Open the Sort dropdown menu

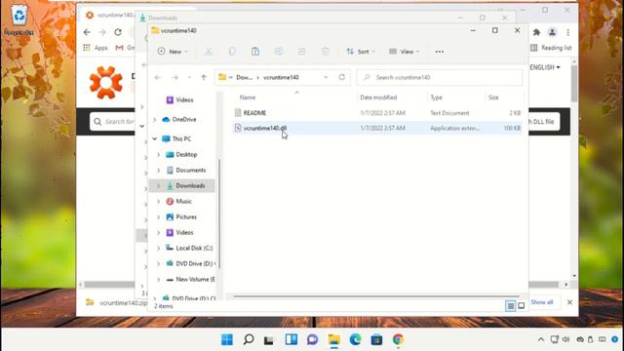click(x=361, y=52)
